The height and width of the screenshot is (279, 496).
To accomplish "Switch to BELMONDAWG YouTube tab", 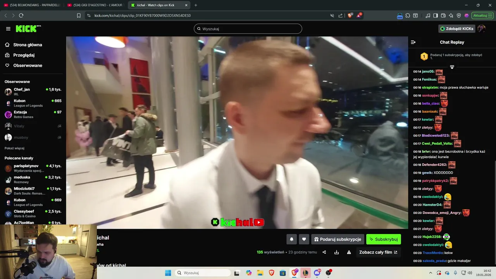I will (x=32, y=5).
